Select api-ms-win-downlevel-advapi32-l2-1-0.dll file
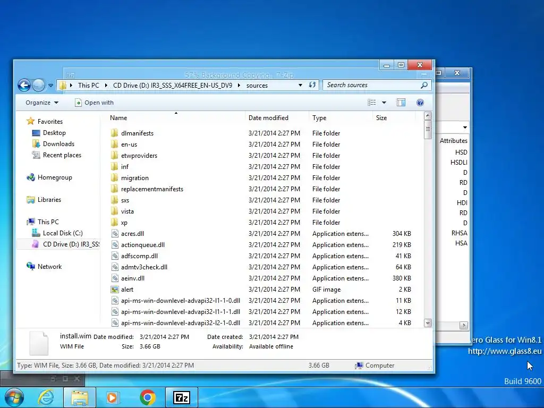Viewport: 544px width, 408px height. [x=181, y=322]
